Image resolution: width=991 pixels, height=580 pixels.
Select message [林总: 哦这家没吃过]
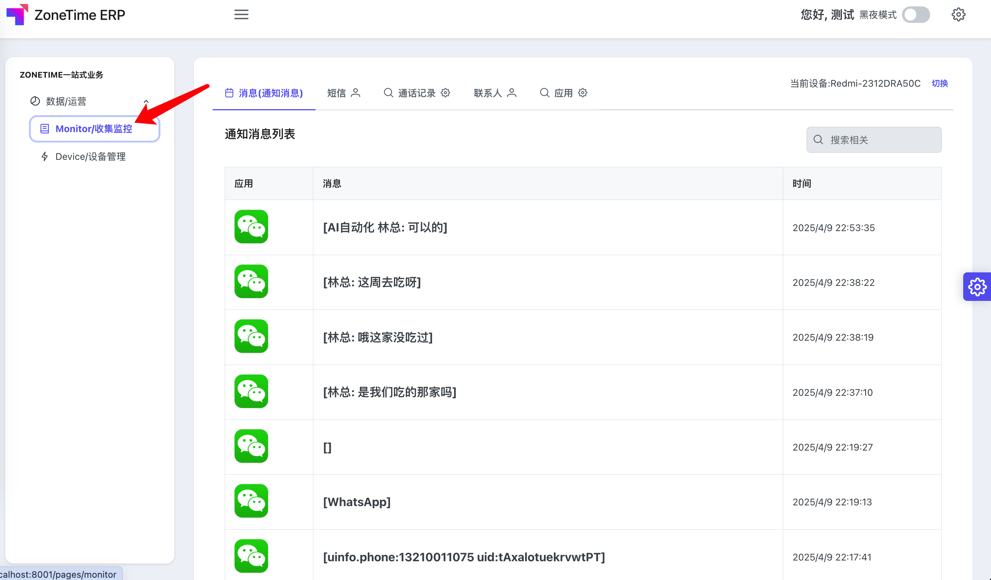[x=378, y=337]
